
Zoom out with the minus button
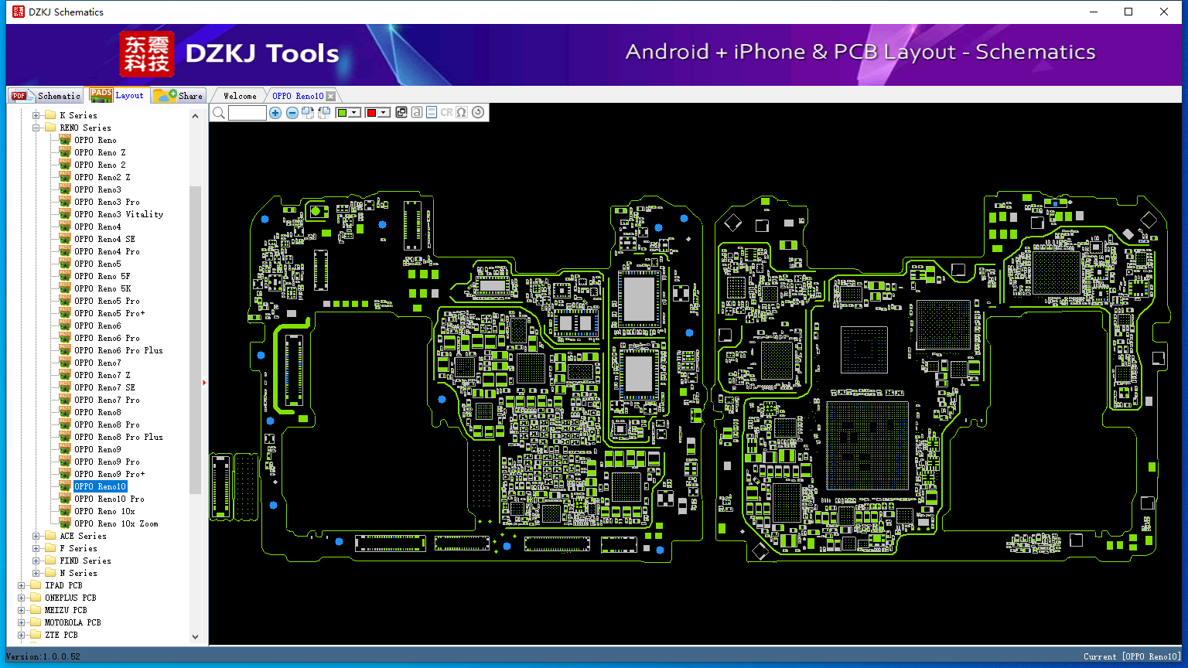click(292, 113)
